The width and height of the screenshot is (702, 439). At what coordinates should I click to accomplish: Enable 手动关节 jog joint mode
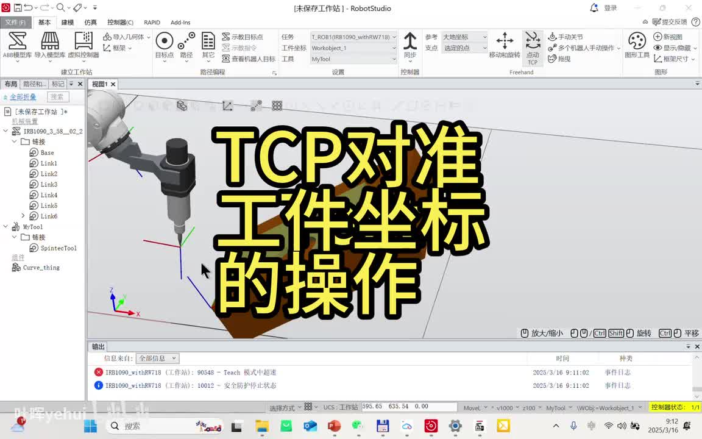[x=565, y=37]
